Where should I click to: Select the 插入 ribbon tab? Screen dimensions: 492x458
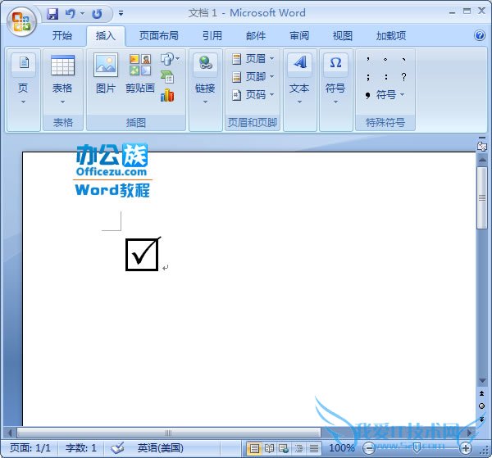point(106,36)
